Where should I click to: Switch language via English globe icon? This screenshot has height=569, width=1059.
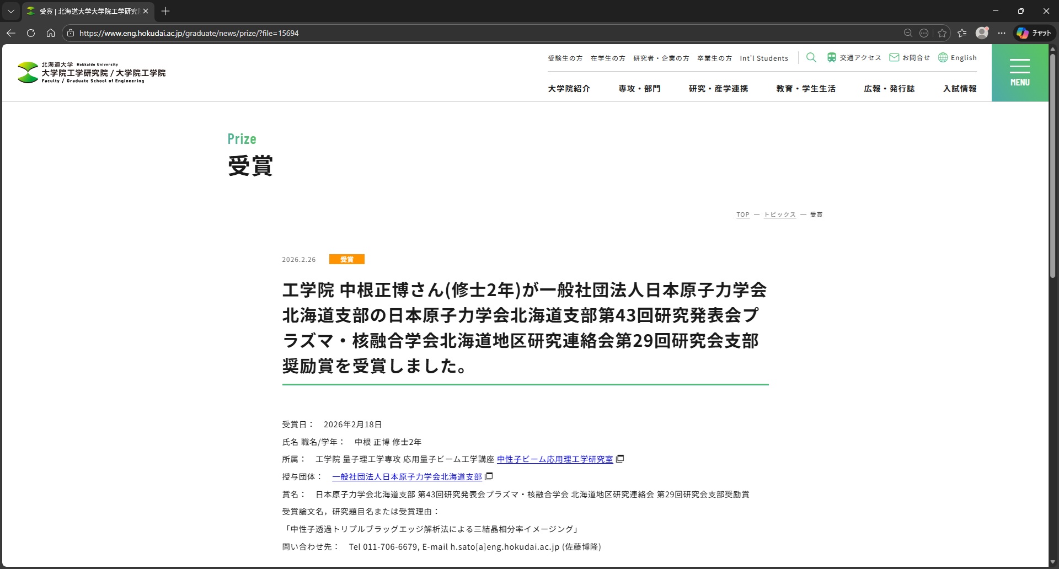957,58
